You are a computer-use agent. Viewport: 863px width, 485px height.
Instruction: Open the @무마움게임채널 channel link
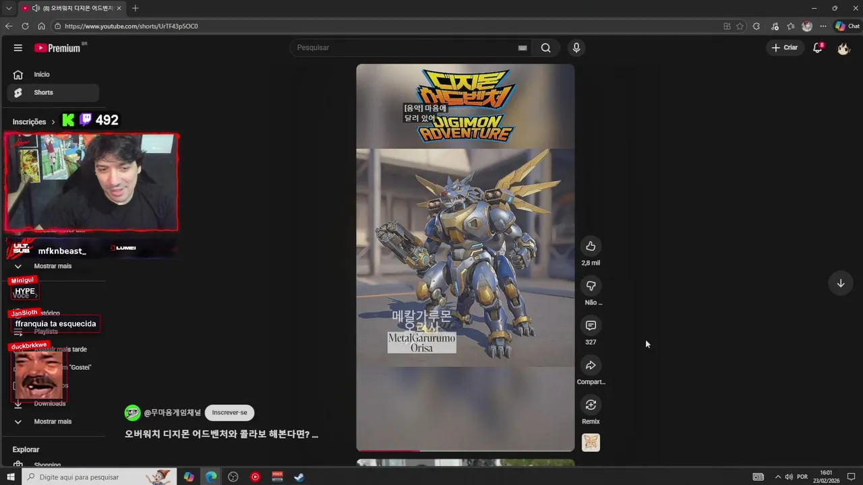pyautogui.click(x=173, y=412)
